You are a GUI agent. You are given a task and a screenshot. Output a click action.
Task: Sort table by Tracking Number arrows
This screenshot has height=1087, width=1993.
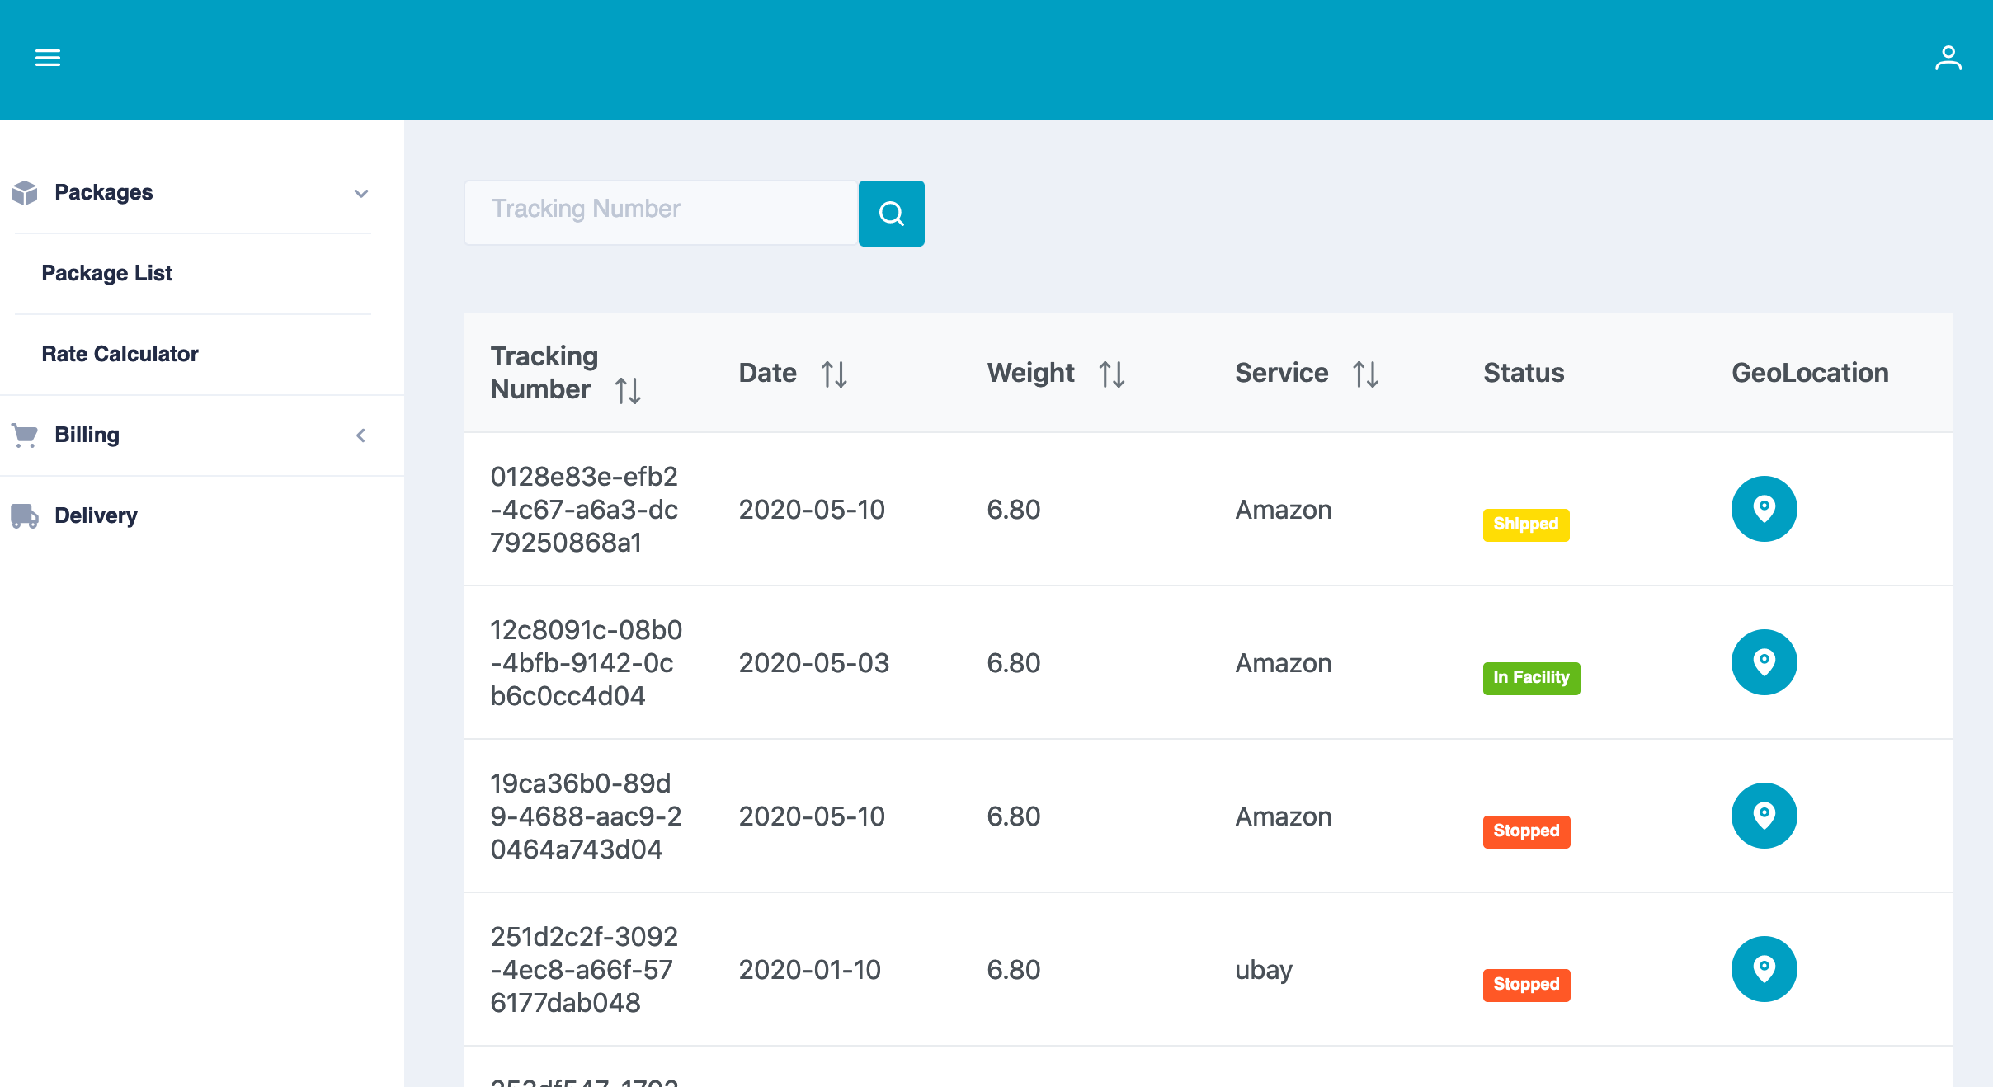point(628,390)
